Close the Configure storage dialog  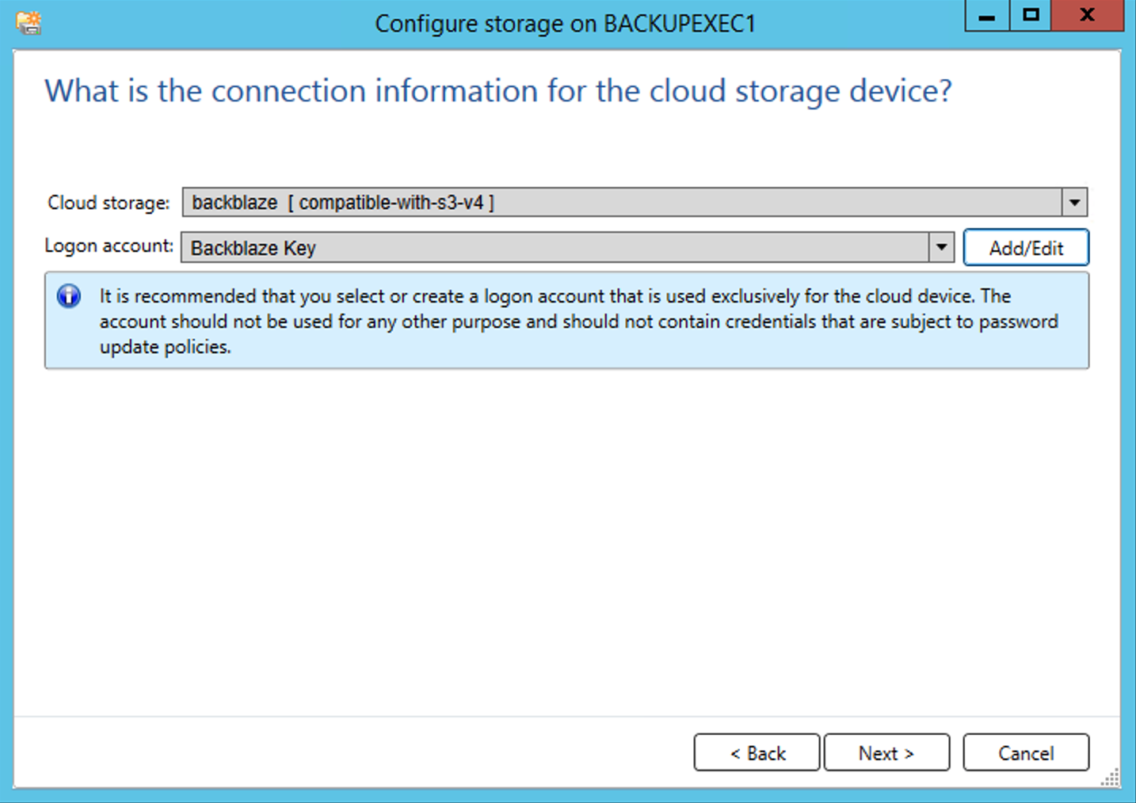1087,16
